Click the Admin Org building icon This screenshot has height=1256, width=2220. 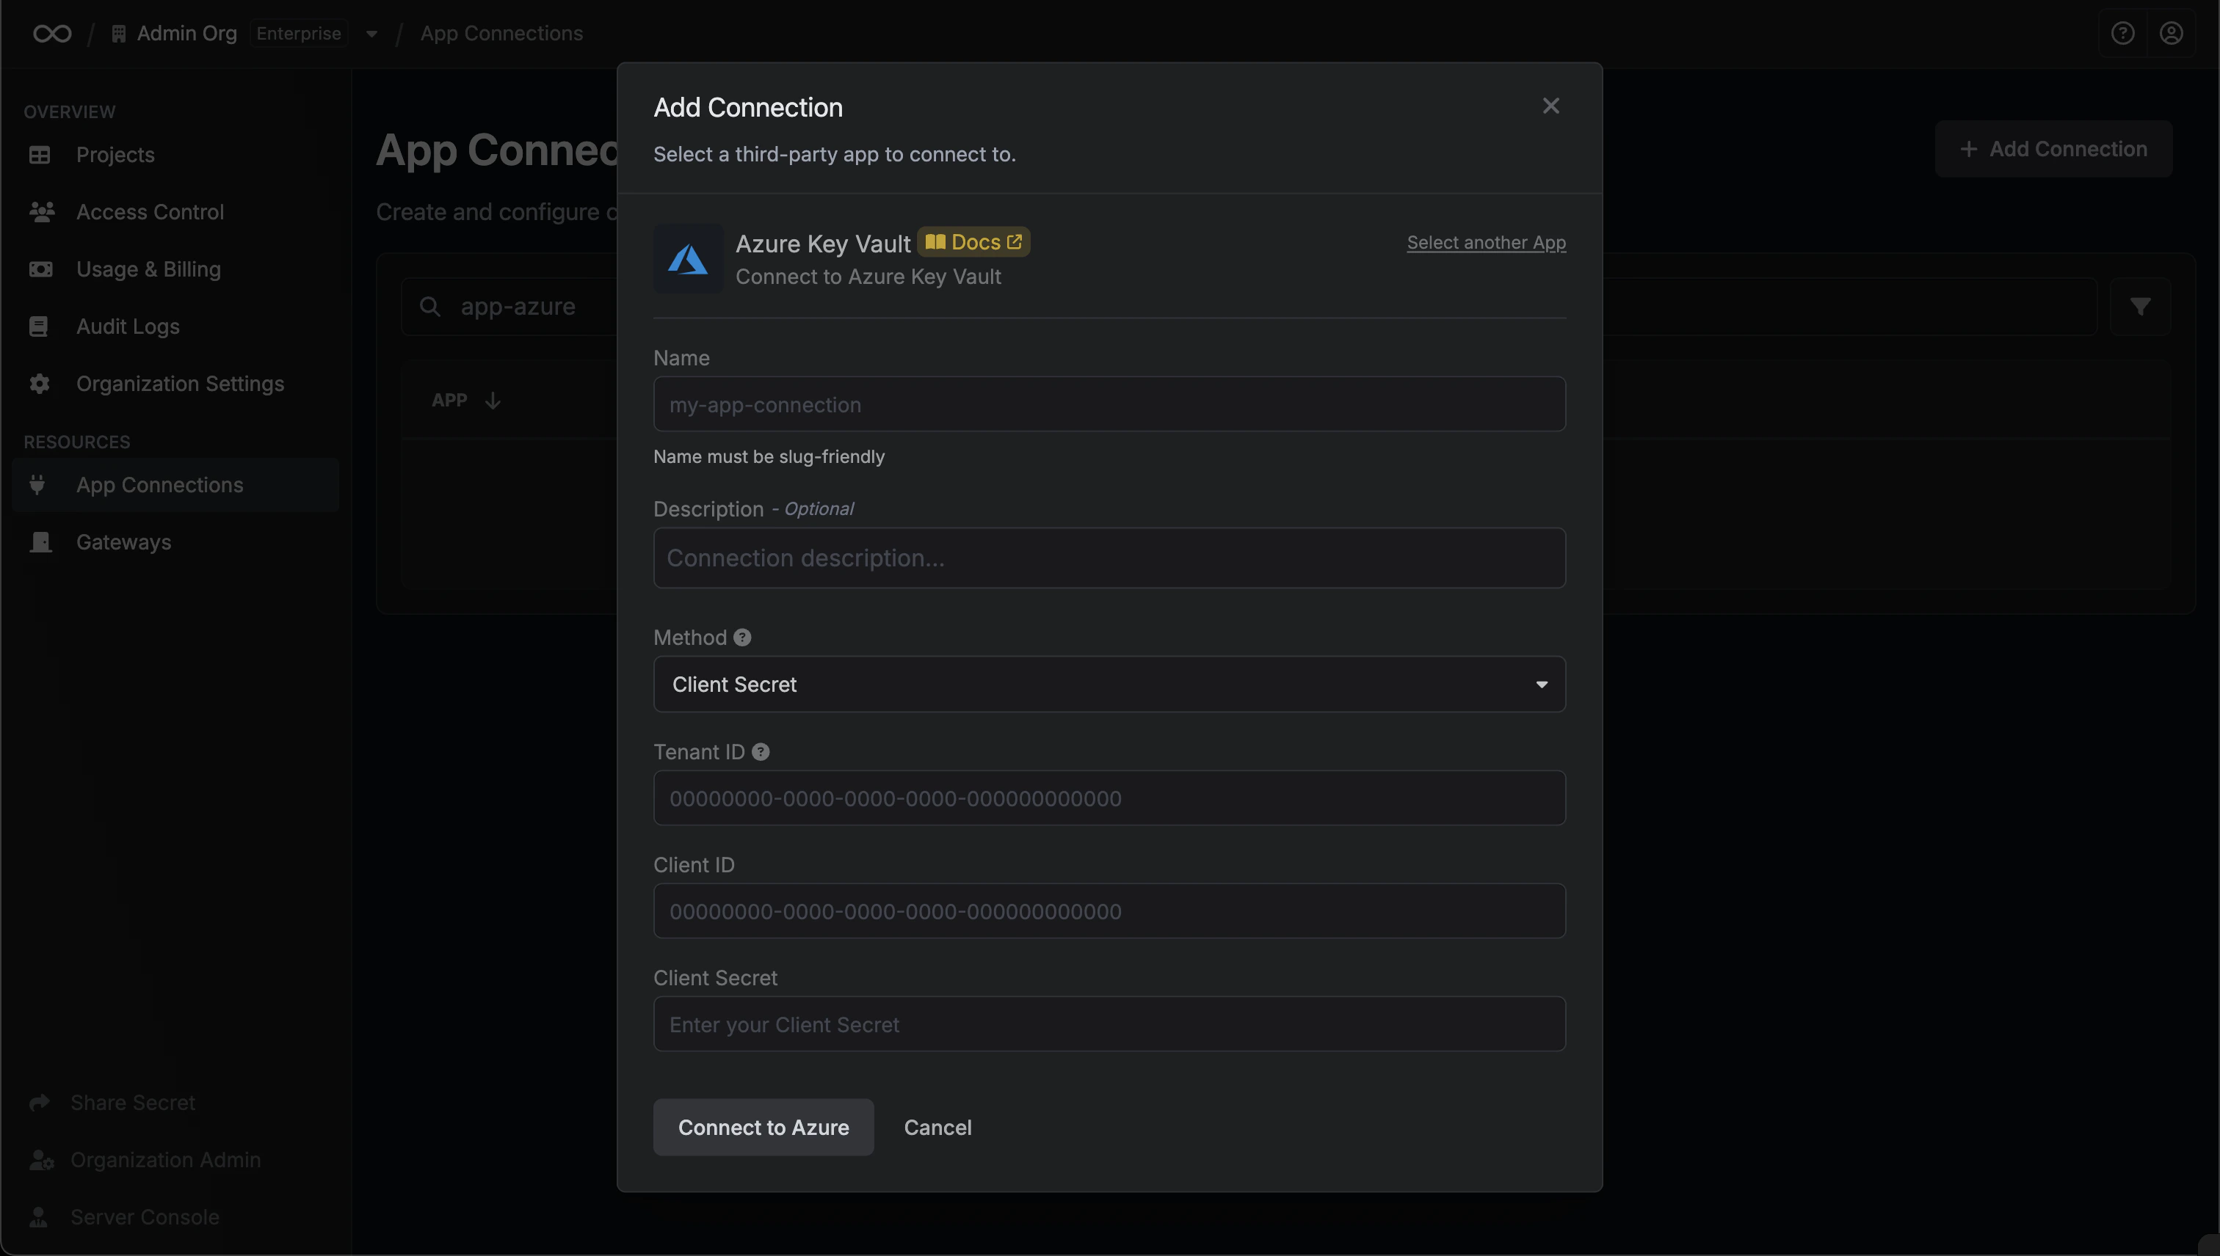pyautogui.click(x=119, y=34)
